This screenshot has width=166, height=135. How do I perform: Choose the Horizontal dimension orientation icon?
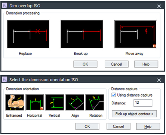(x=35, y=102)
